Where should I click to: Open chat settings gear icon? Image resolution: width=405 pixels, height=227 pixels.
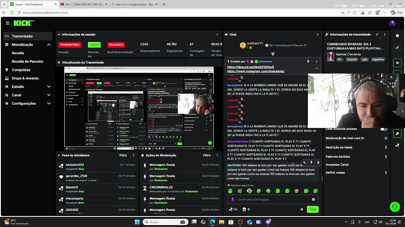(302, 209)
